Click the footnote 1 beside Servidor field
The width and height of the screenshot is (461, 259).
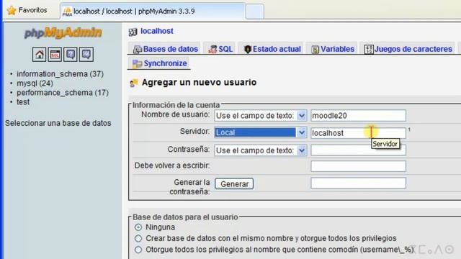(409, 129)
